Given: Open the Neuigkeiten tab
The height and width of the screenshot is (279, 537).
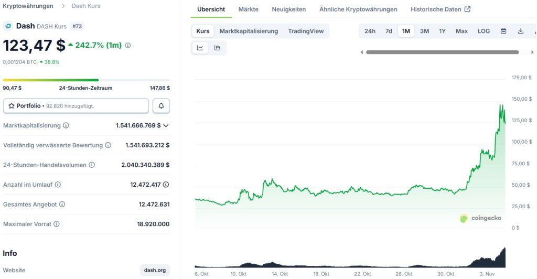Looking at the screenshot, I should (289, 9).
